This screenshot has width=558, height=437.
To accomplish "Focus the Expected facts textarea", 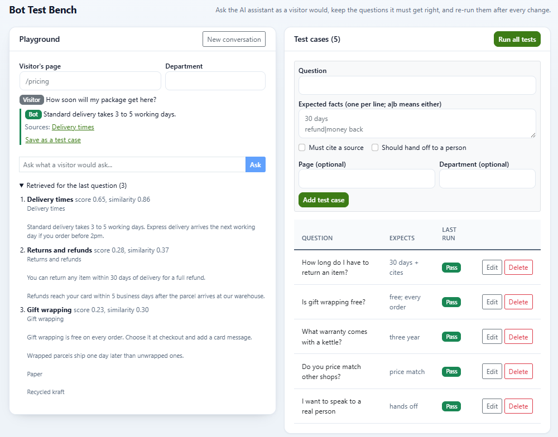I will (417, 123).
